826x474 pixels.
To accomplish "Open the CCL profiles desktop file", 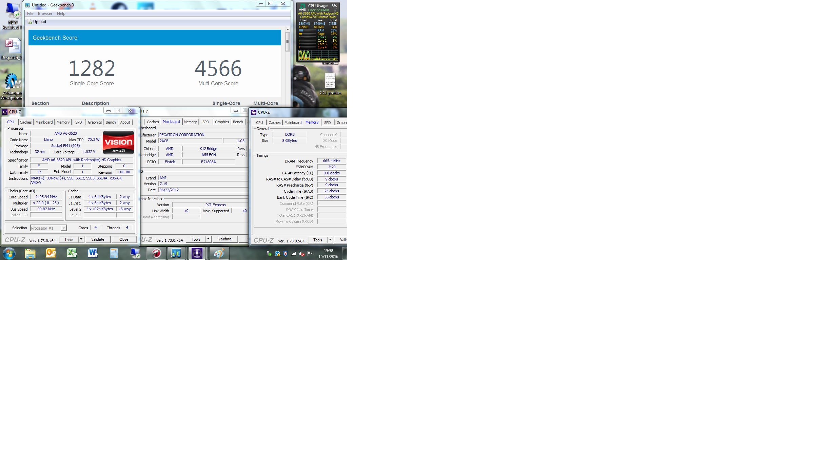I will [x=330, y=84].
